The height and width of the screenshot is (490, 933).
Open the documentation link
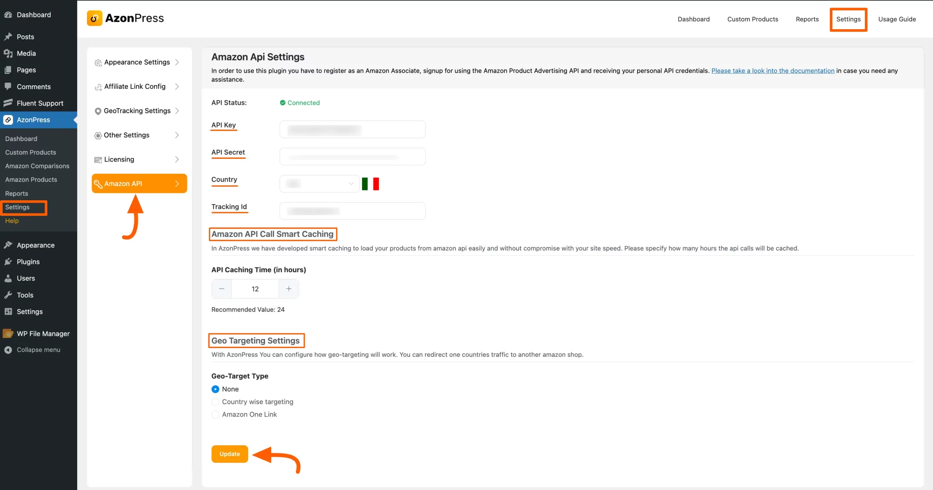point(773,71)
